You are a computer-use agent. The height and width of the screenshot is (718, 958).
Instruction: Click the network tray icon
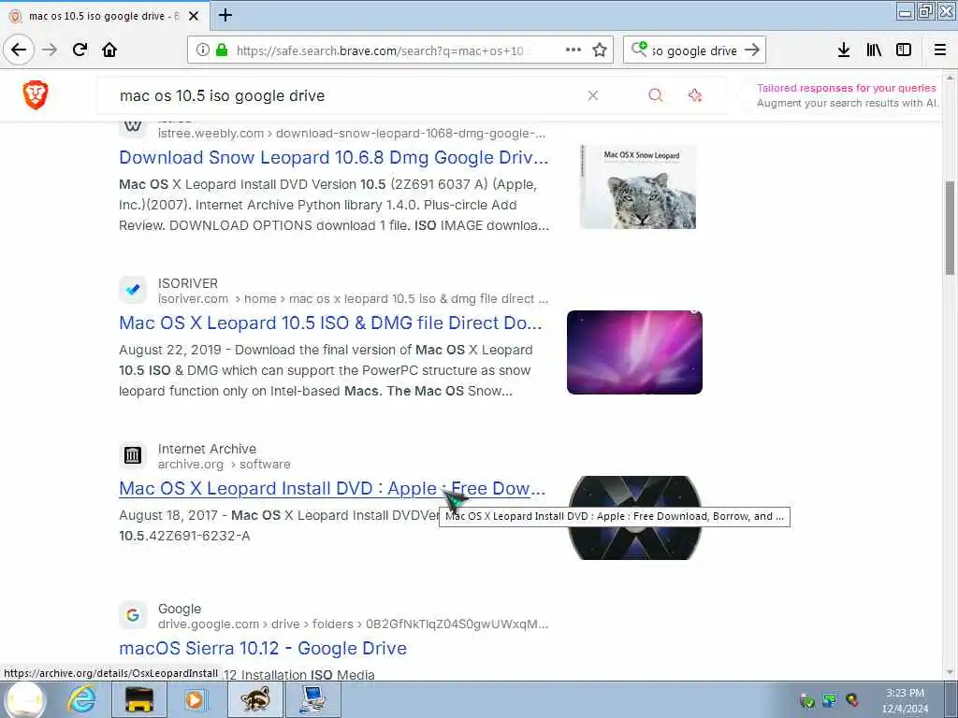pyautogui.click(x=829, y=700)
